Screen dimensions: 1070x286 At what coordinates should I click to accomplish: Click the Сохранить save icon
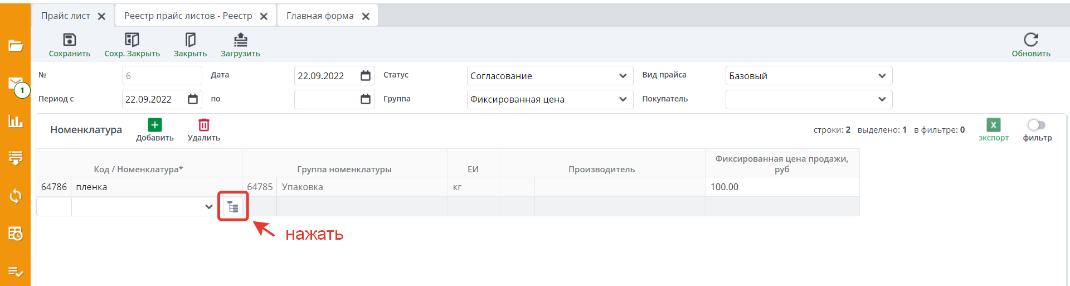click(70, 40)
